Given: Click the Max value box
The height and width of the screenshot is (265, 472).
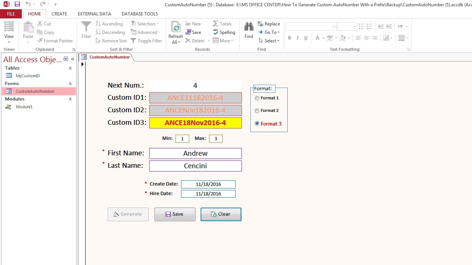Looking at the screenshot, I should [216, 139].
